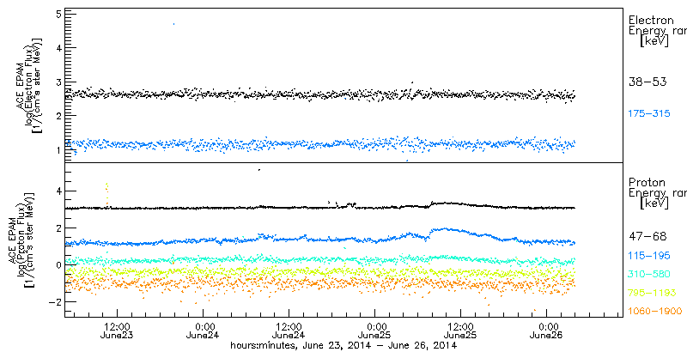Click the "Electron" legend heading
Viewport: 687px width, 352px height.
click(651, 20)
